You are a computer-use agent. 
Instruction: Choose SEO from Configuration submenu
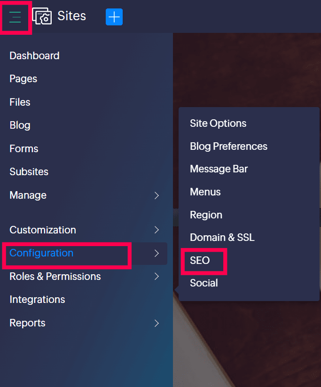pos(200,260)
